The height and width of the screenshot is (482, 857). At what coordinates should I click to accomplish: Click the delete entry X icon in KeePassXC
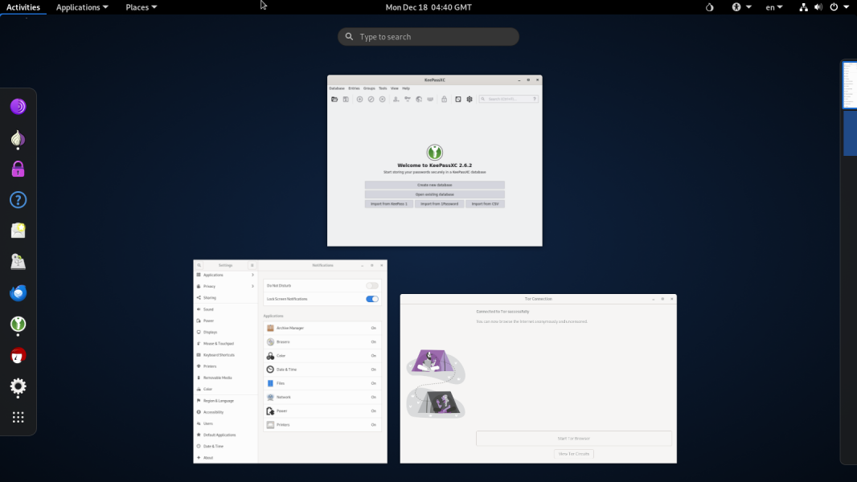[383, 100]
